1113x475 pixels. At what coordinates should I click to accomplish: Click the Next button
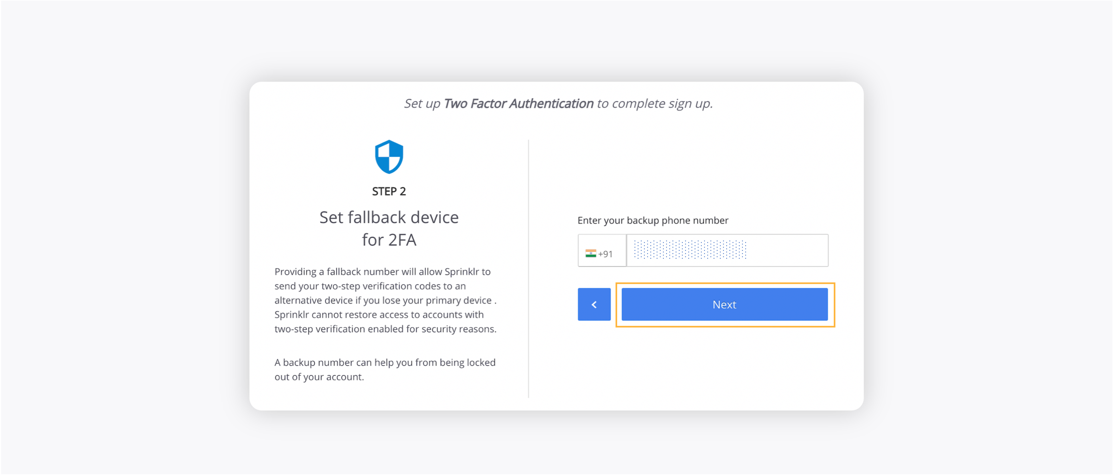(x=725, y=304)
